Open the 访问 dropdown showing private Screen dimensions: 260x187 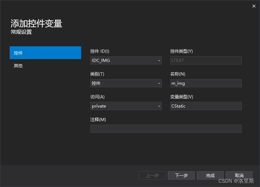click(x=126, y=106)
